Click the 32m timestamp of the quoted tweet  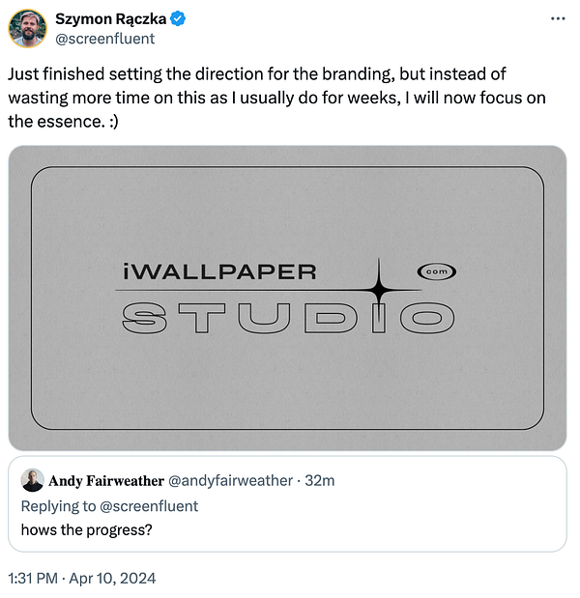click(320, 481)
